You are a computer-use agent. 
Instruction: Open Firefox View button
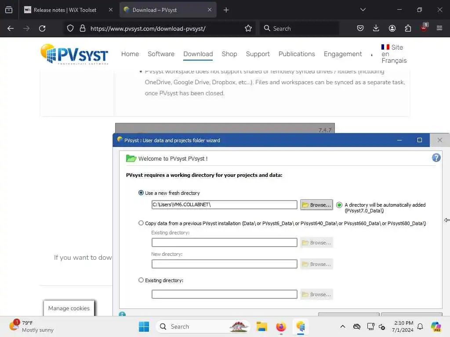click(x=9, y=10)
